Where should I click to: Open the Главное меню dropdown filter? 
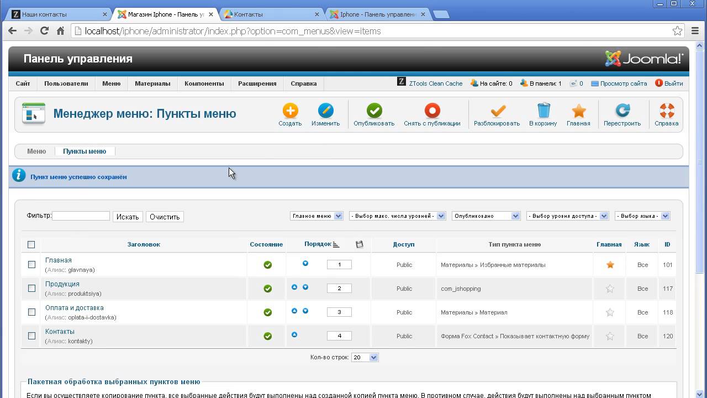click(316, 216)
